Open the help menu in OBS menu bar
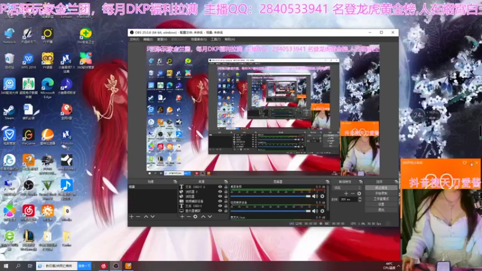Screen dimensions: 482x271 point(230,39)
